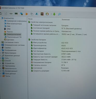96x99 pixels.
Task: Select Компьютер in the tree
Action: [x=8, y=18]
